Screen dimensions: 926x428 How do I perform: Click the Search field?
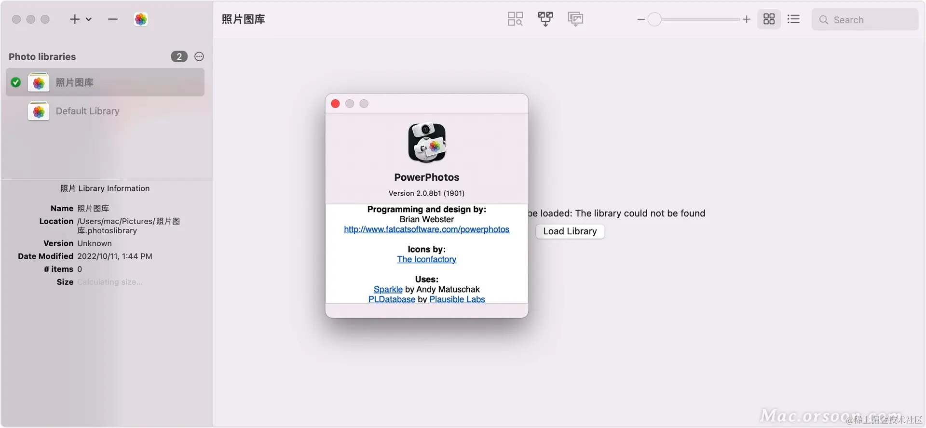(x=865, y=20)
